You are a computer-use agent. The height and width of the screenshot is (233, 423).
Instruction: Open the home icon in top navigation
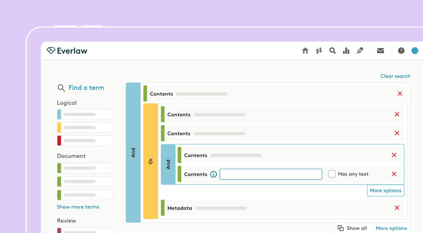305,51
